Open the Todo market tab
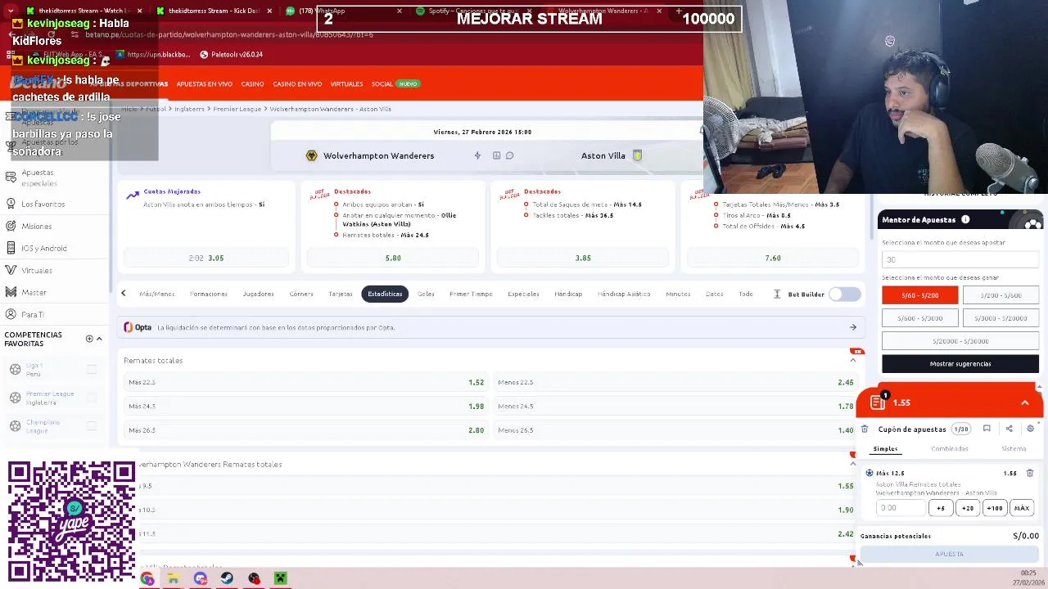 click(746, 294)
